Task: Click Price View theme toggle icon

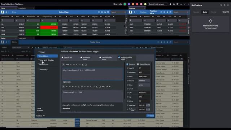Action: pyautogui.click(x=105, y=12)
